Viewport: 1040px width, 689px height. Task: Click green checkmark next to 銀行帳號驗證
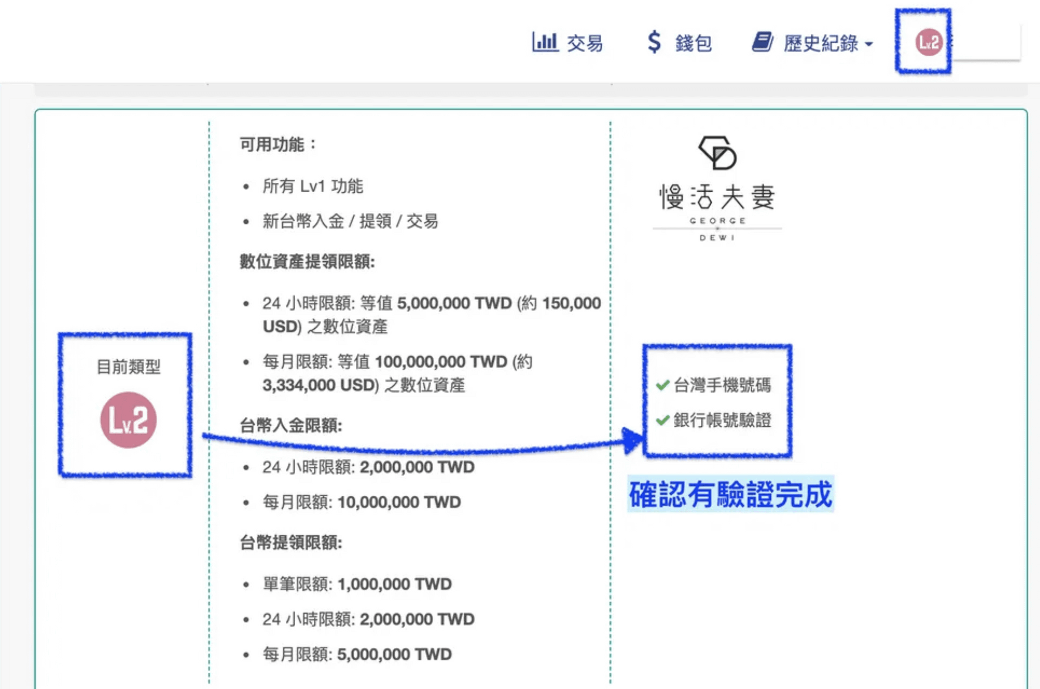coord(662,420)
